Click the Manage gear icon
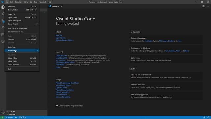 [x=3, y=112]
